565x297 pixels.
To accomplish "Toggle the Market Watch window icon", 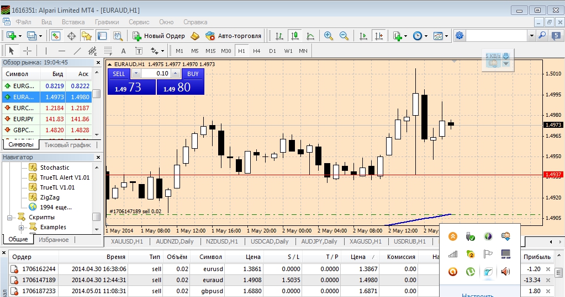I will click(x=55, y=36).
